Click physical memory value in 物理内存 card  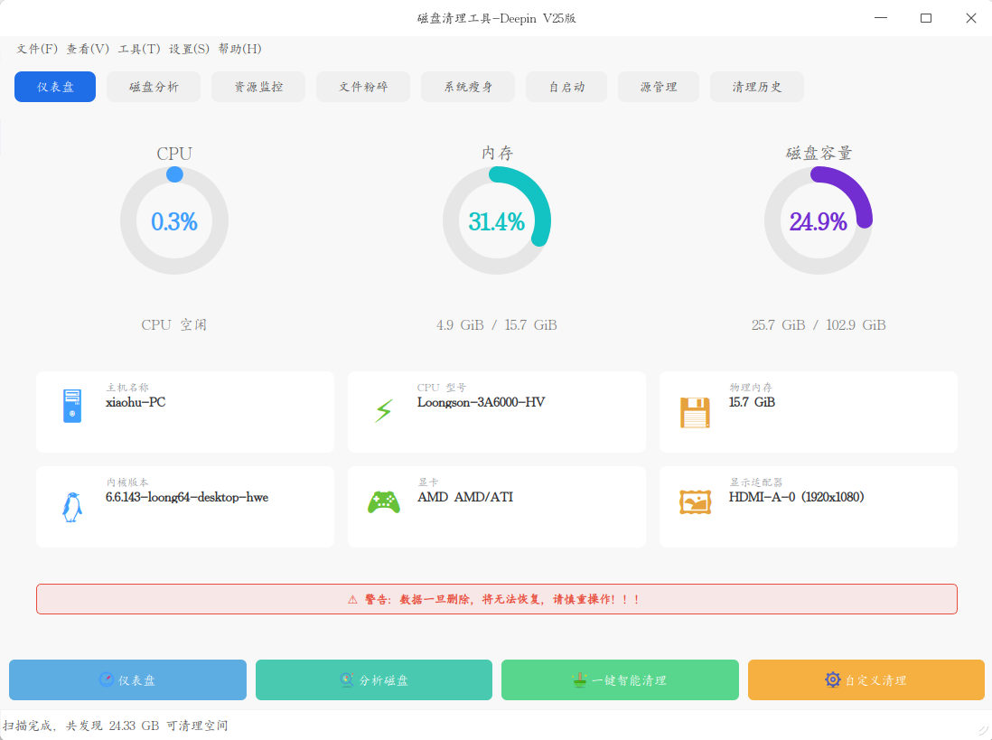752,402
